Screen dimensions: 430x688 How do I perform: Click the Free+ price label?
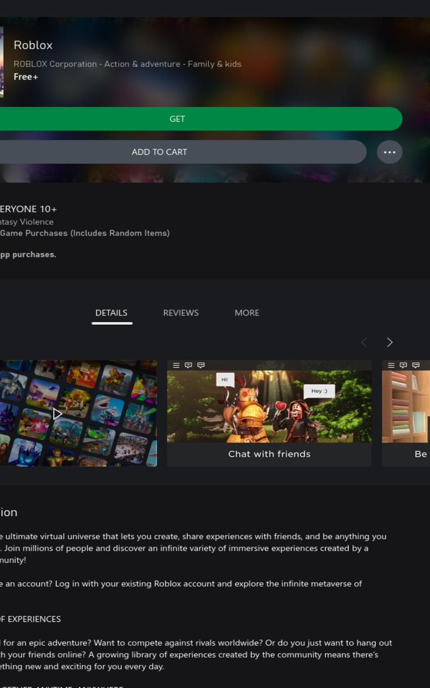click(x=26, y=77)
